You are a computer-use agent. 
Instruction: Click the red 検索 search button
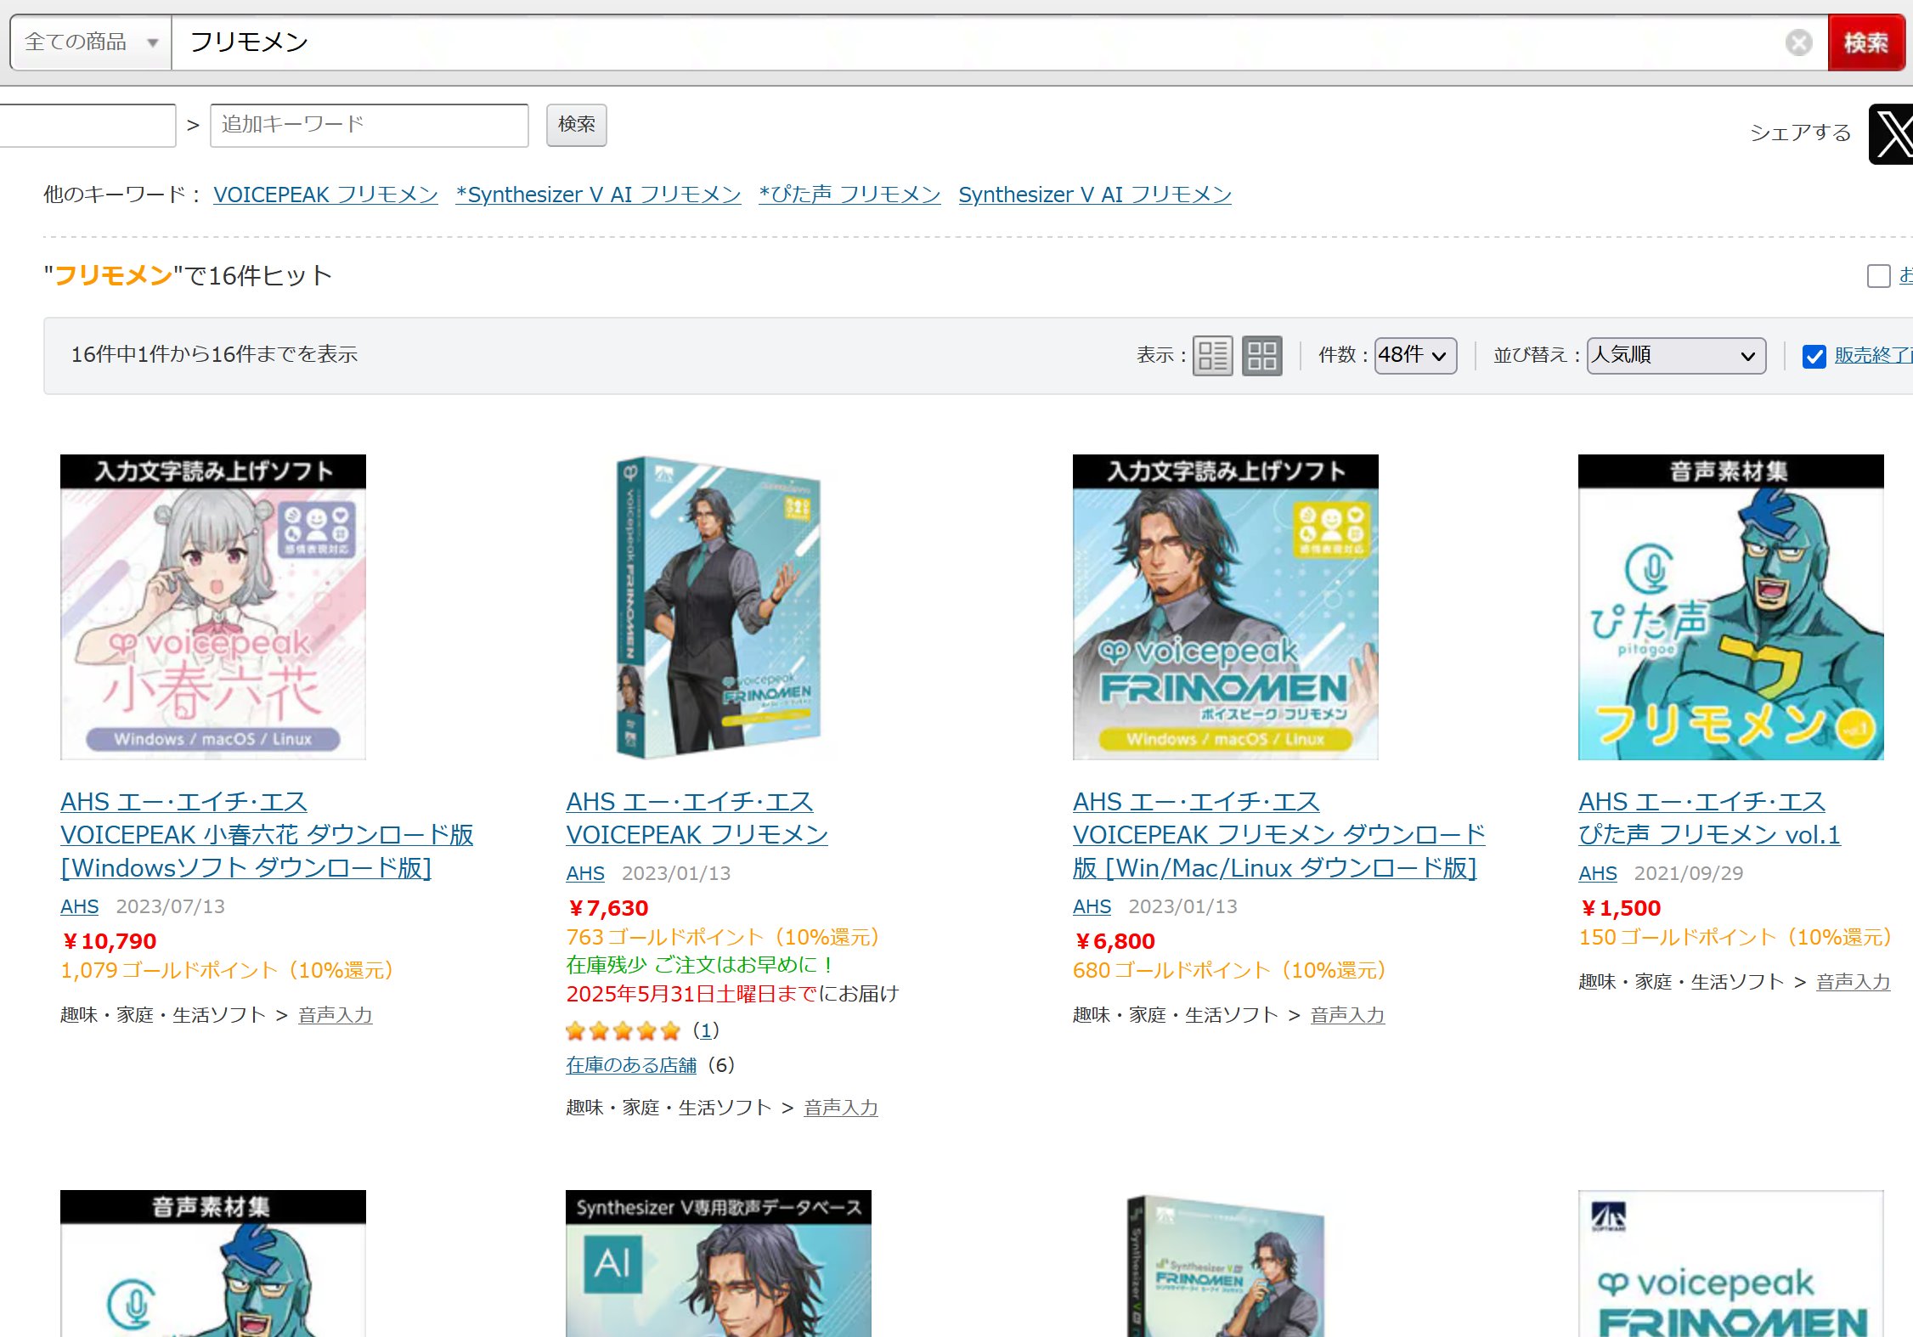point(1865,42)
